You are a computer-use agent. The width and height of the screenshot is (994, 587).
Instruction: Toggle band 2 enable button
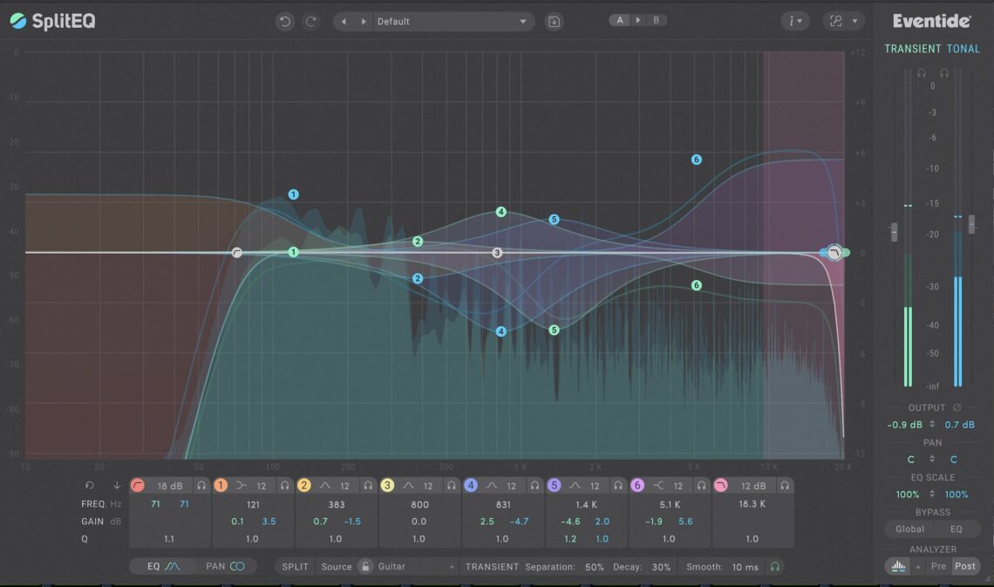click(x=303, y=485)
